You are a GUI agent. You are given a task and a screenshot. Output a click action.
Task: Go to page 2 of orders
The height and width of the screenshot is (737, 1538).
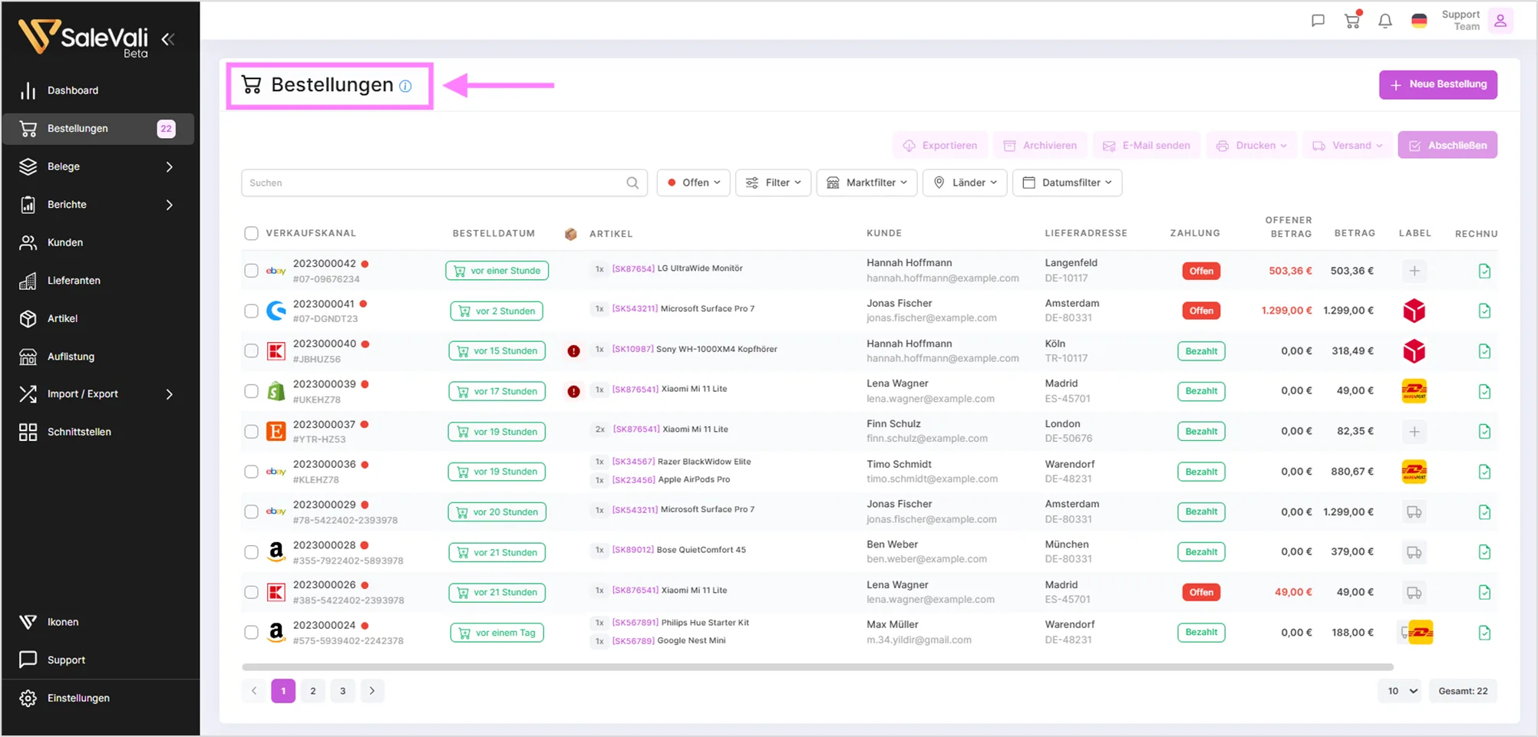pyautogui.click(x=313, y=691)
